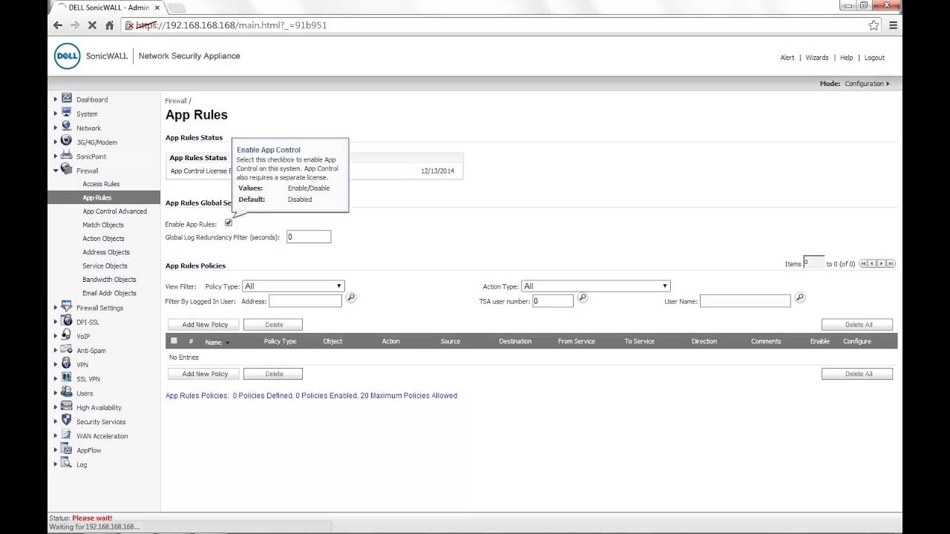The height and width of the screenshot is (534, 950).
Task: Sort policies by Name column
Action: coord(214,342)
